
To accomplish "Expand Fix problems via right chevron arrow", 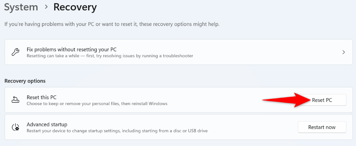I will coord(343,52).
